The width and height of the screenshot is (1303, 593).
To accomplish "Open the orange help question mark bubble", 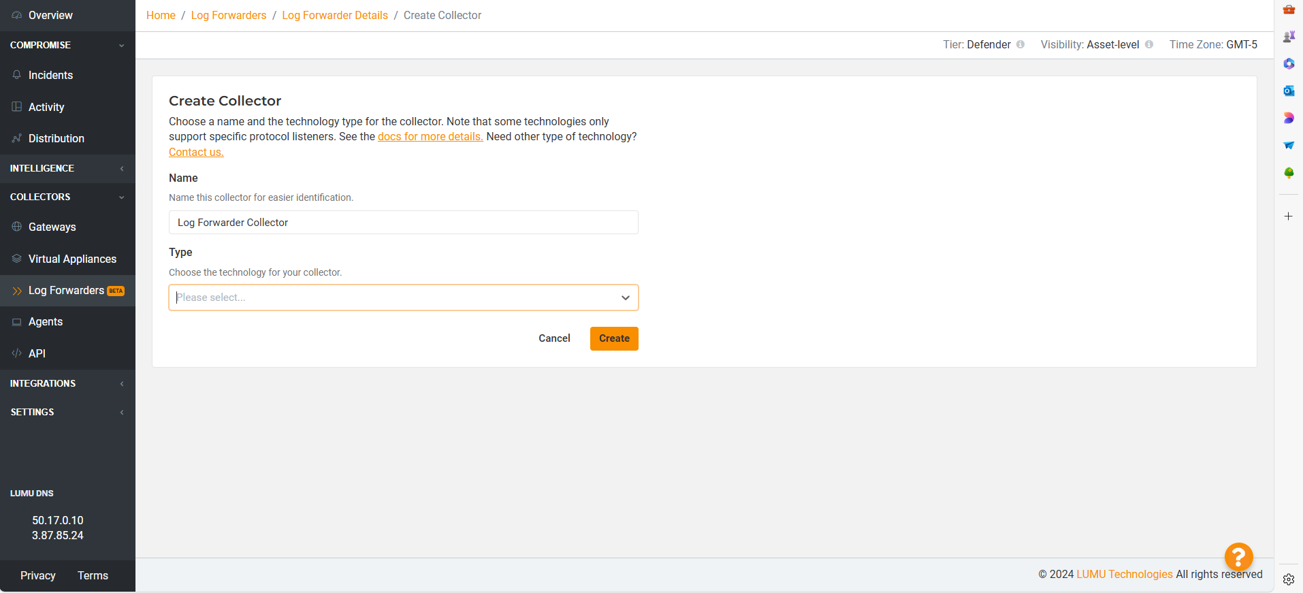I will click(x=1238, y=557).
